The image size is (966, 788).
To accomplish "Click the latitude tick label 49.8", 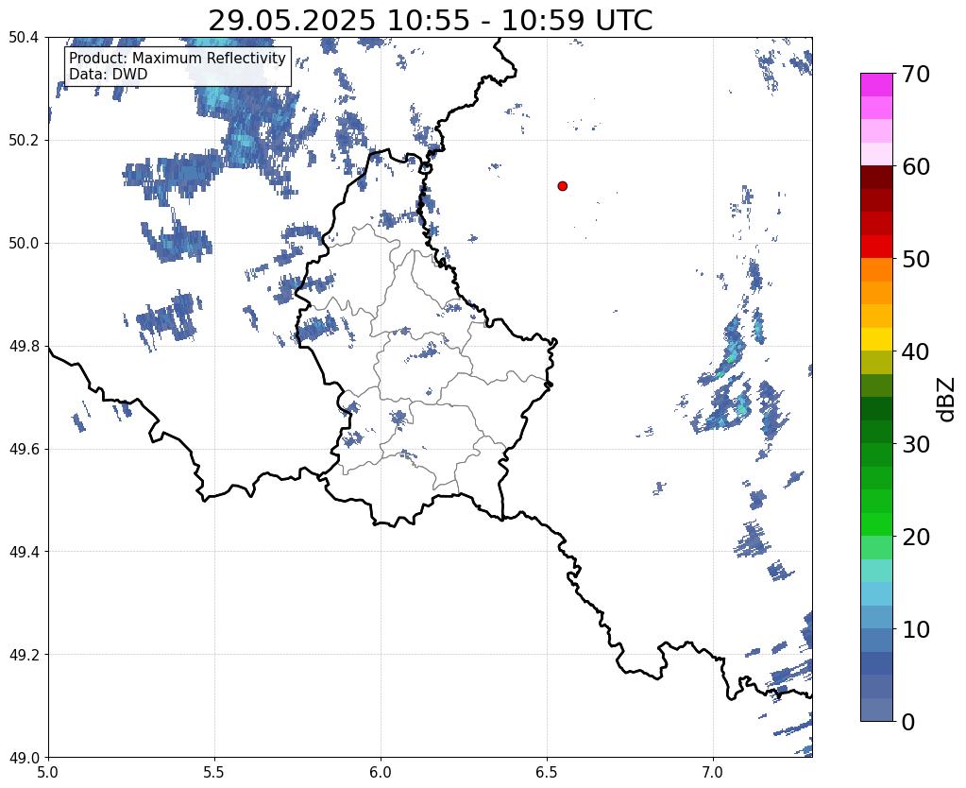I will coord(24,347).
